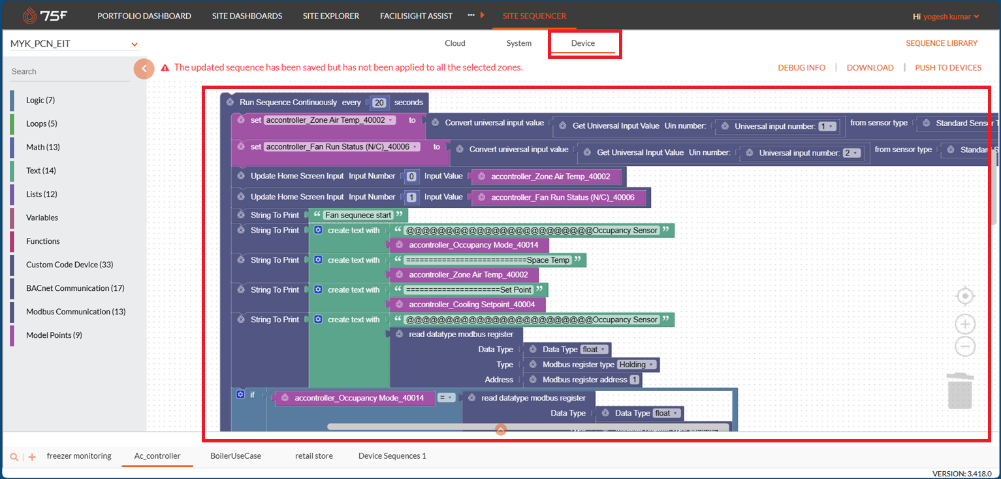Viewport: 1001px width, 479px height.
Task: Select the Device tab
Action: [x=583, y=44]
